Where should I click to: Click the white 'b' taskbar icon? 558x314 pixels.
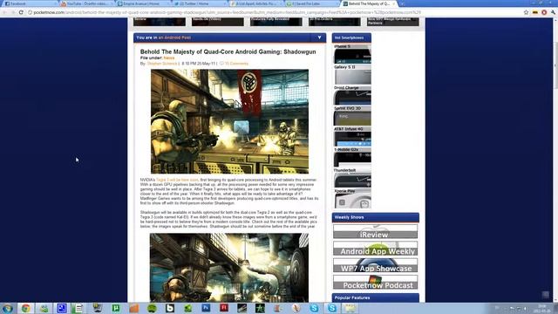[x=170, y=308]
